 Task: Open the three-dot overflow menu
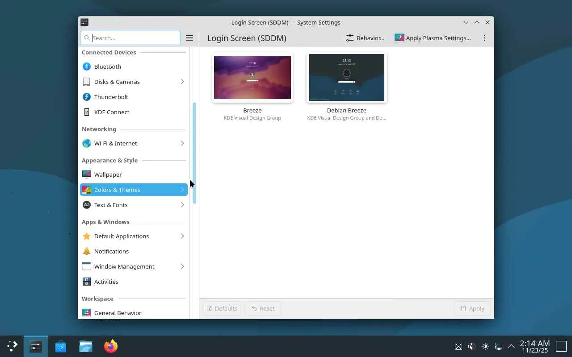click(484, 38)
